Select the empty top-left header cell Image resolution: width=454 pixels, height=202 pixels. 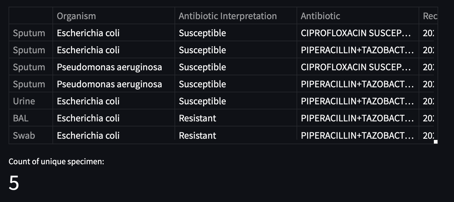[x=31, y=16]
